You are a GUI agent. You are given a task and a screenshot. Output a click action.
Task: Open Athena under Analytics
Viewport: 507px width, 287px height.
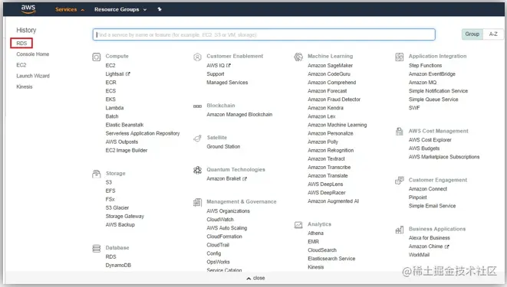pyautogui.click(x=315, y=233)
